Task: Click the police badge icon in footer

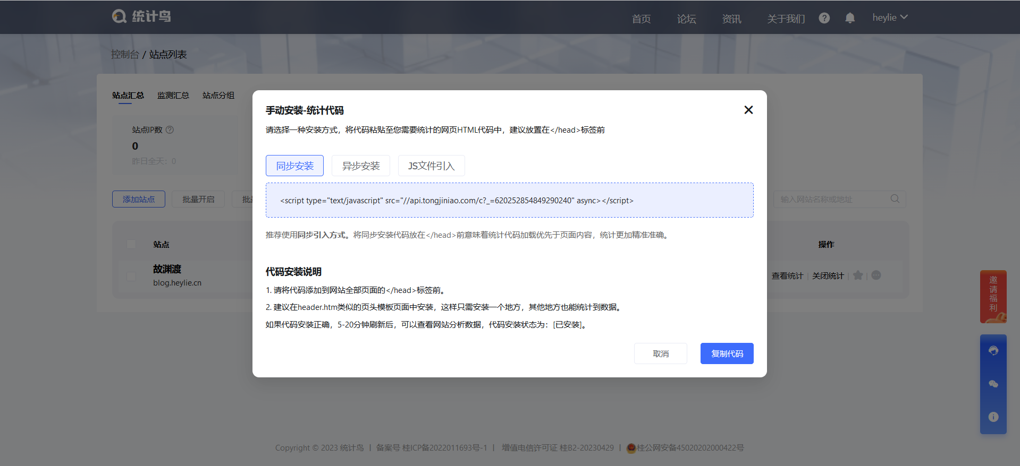Action: (631, 448)
